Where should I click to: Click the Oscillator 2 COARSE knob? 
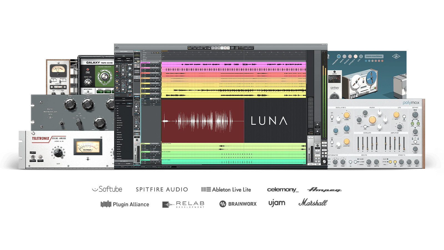(x=347, y=128)
